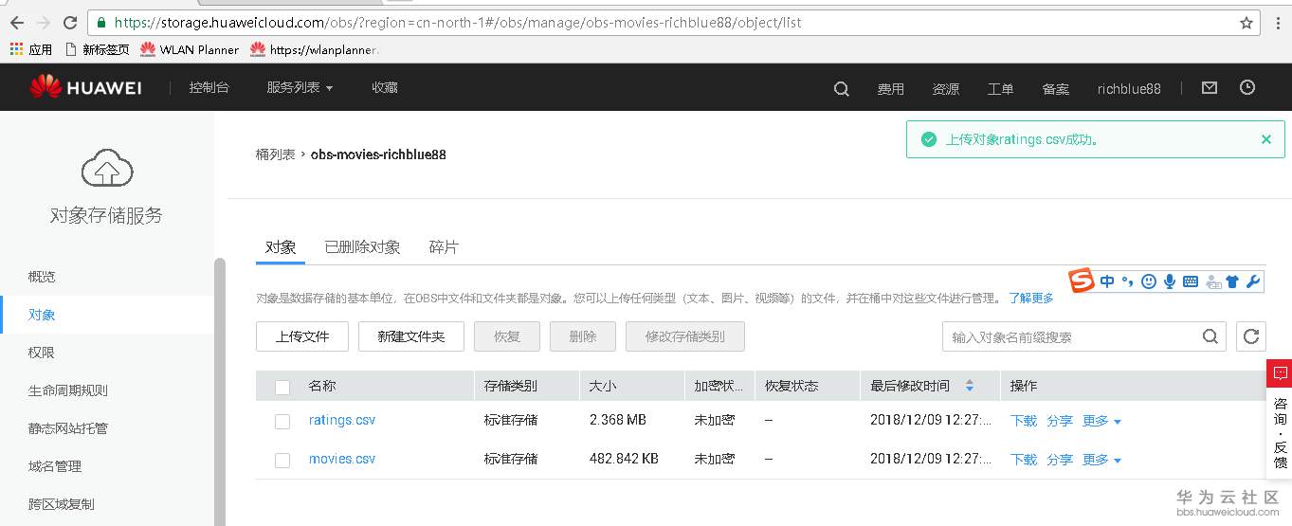Click the Sogou IME microphone icon

(x=1170, y=281)
